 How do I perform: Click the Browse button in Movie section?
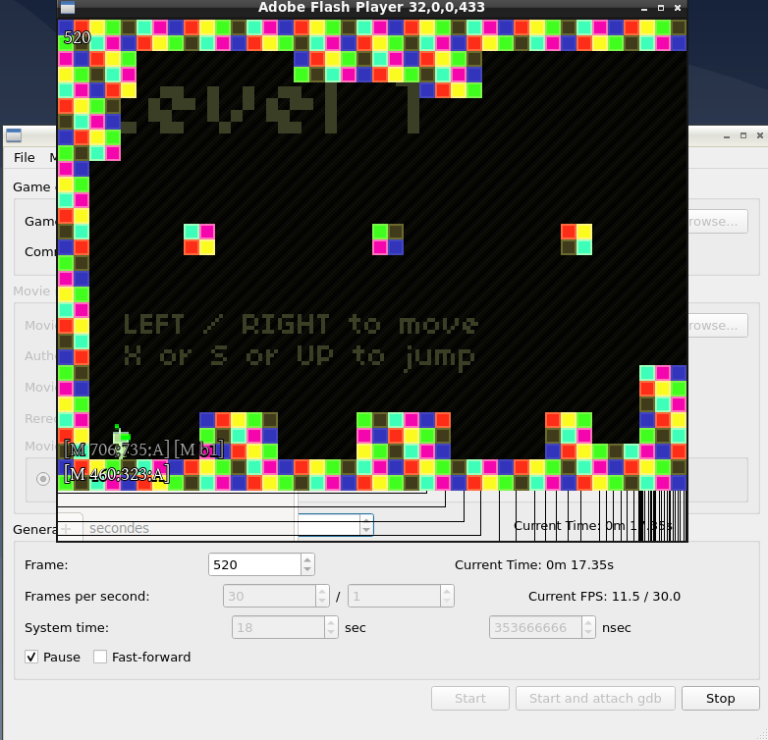718,326
